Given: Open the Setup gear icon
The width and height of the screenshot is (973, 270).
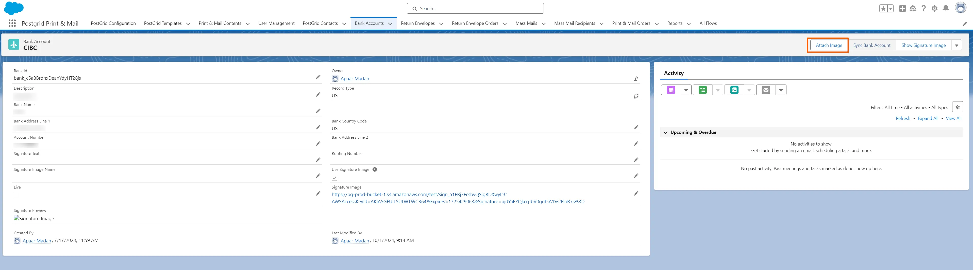Looking at the screenshot, I should click(x=934, y=8).
